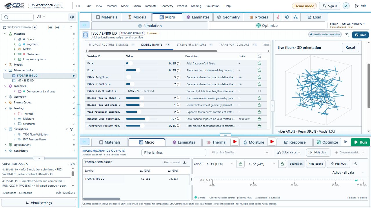The height and width of the screenshot is (208, 371).
Task: Click the eye visibility icon near search
Action: click(x=72, y=17)
